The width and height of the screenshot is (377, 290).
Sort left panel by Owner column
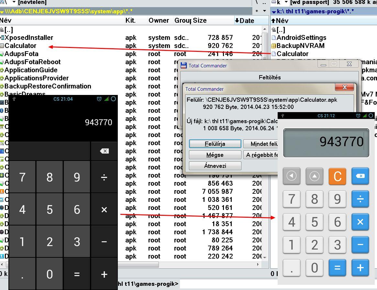click(160, 20)
